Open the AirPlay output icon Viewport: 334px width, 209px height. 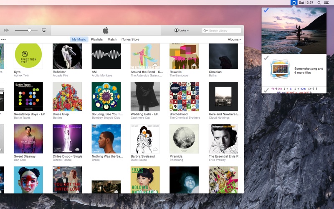44,30
